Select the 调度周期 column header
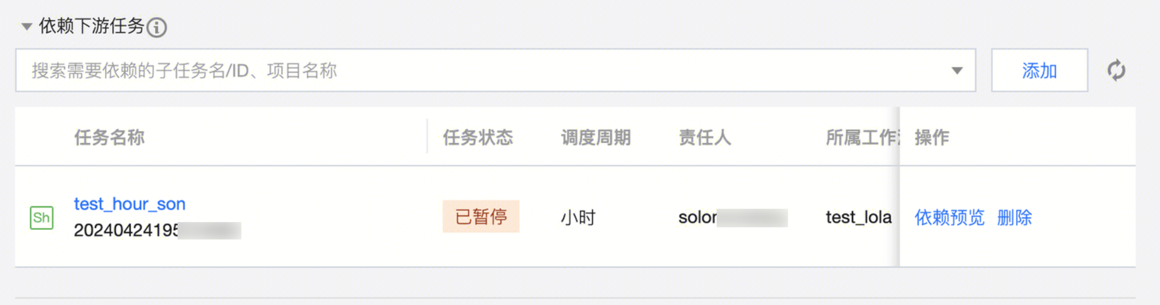This screenshot has height=305, width=1160. coord(595,137)
